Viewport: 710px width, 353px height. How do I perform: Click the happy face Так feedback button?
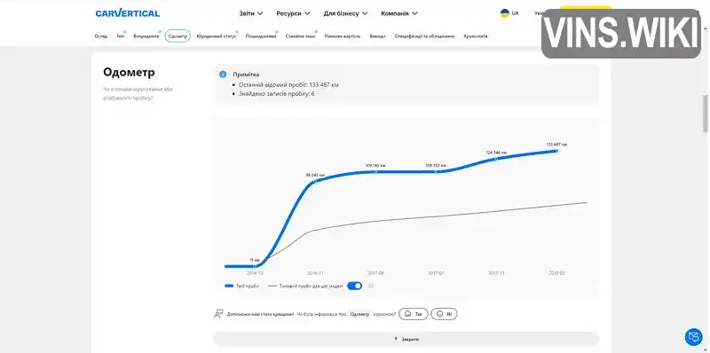tap(413, 314)
